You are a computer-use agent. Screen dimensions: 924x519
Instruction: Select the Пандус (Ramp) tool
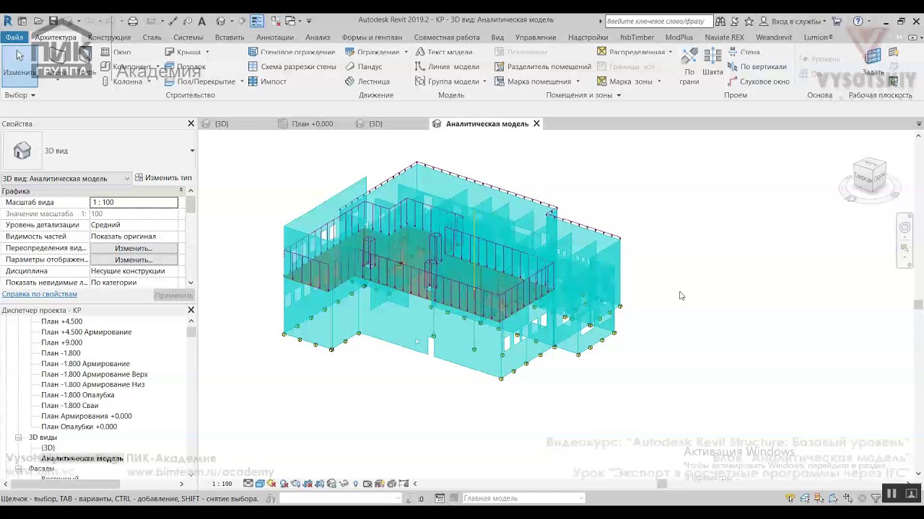click(x=363, y=66)
